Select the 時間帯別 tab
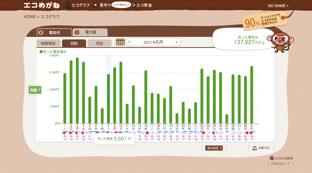Viewport: 312px width, 173px height. click(48, 43)
